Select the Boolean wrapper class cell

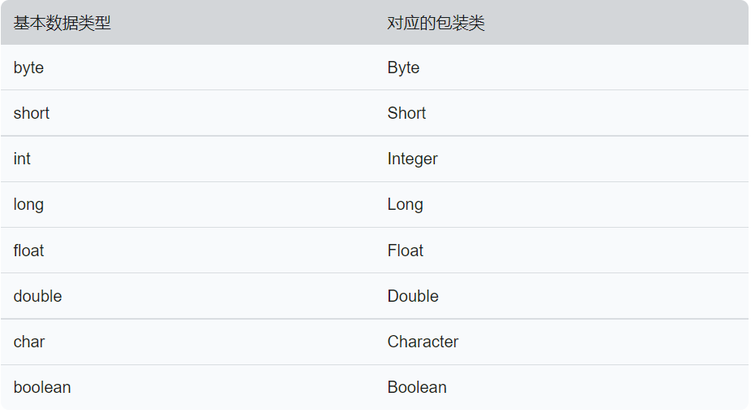click(417, 387)
